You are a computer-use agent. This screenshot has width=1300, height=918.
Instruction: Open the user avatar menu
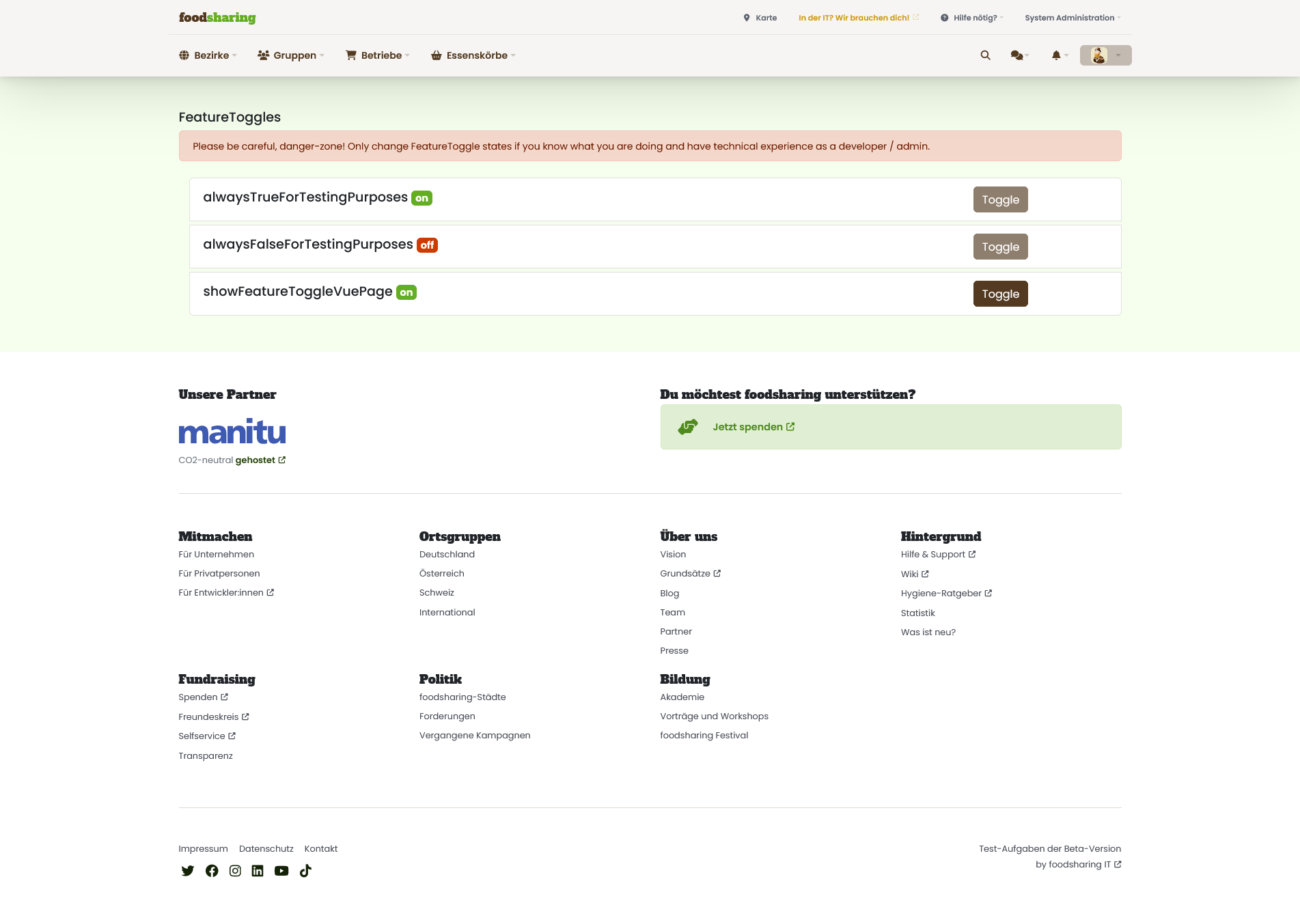pos(1105,55)
